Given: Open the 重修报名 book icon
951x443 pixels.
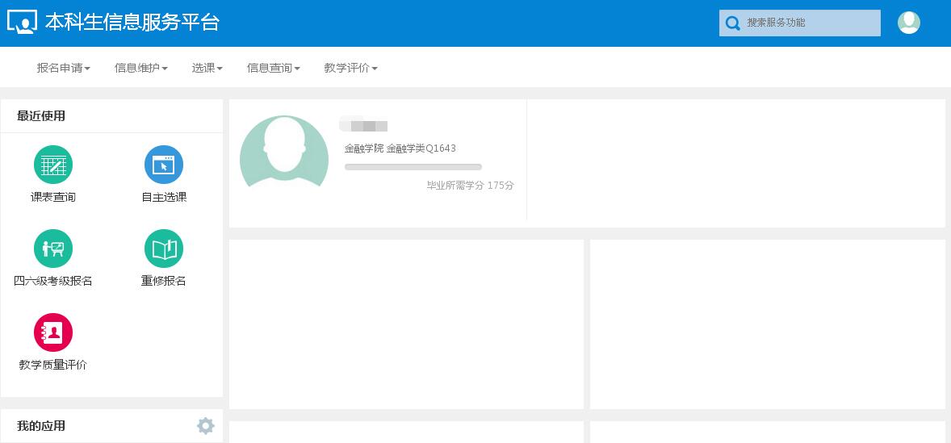Looking at the screenshot, I should click(x=164, y=249).
